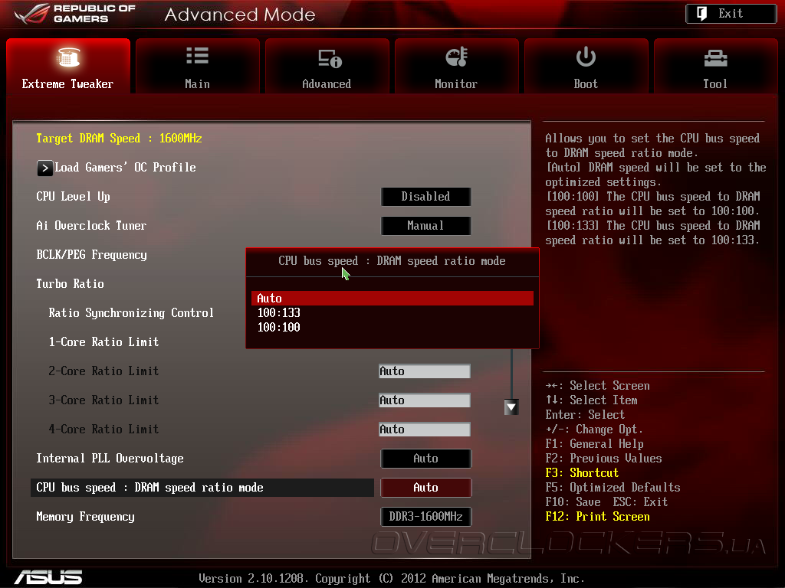Click the Load Gamers' OC Profile arrow icon
785x588 pixels.
[x=44, y=168]
